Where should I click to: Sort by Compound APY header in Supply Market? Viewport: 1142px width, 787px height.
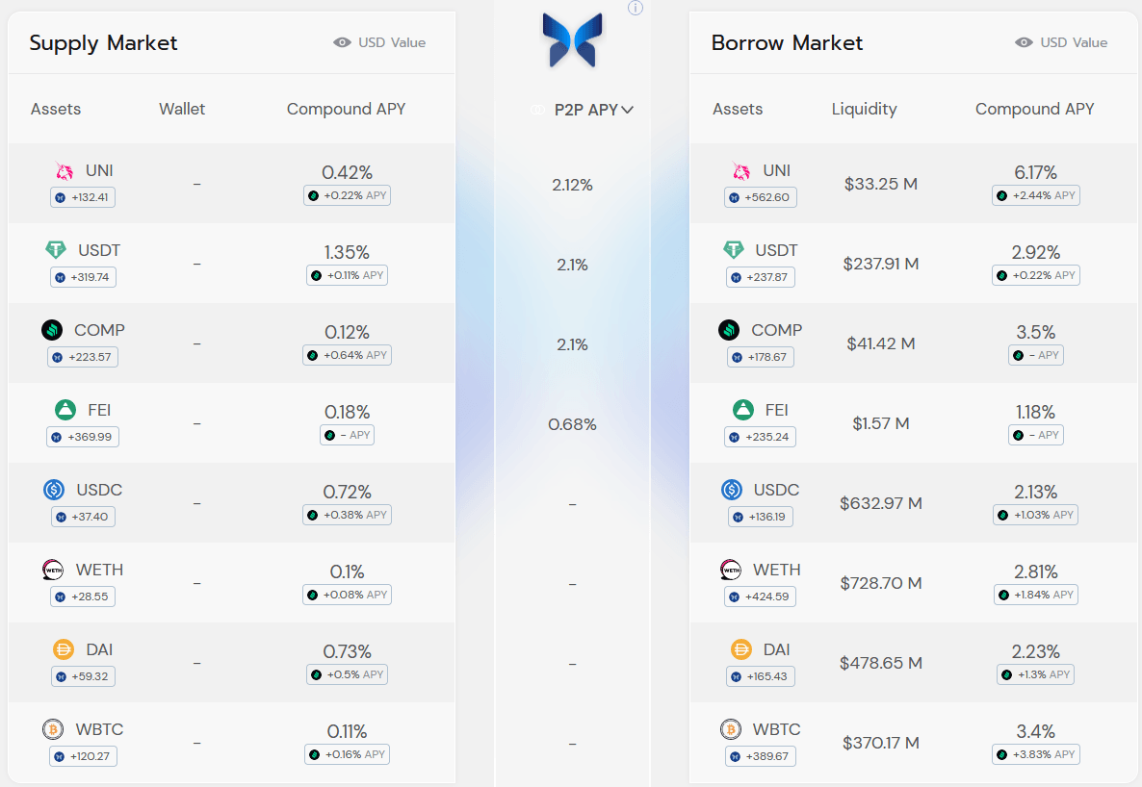(346, 110)
